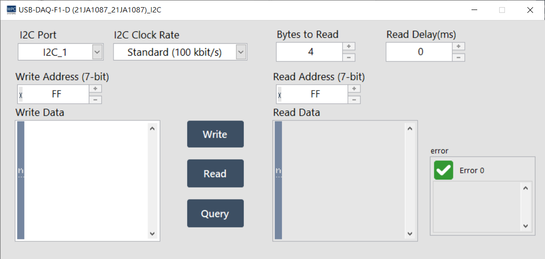Decrement the Bytes to Read value
Viewport: 545px width, 259px height.
click(349, 57)
